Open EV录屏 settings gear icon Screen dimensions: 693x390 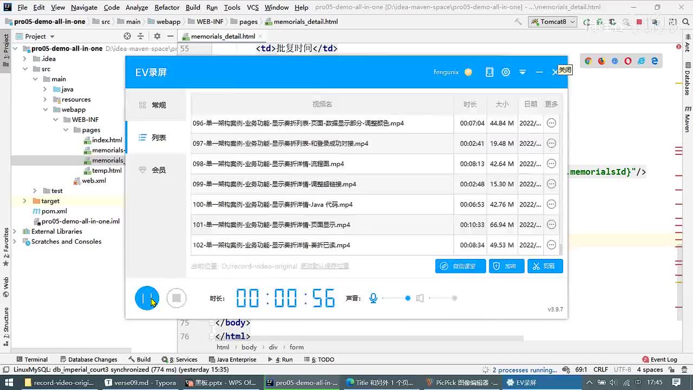pos(506,72)
